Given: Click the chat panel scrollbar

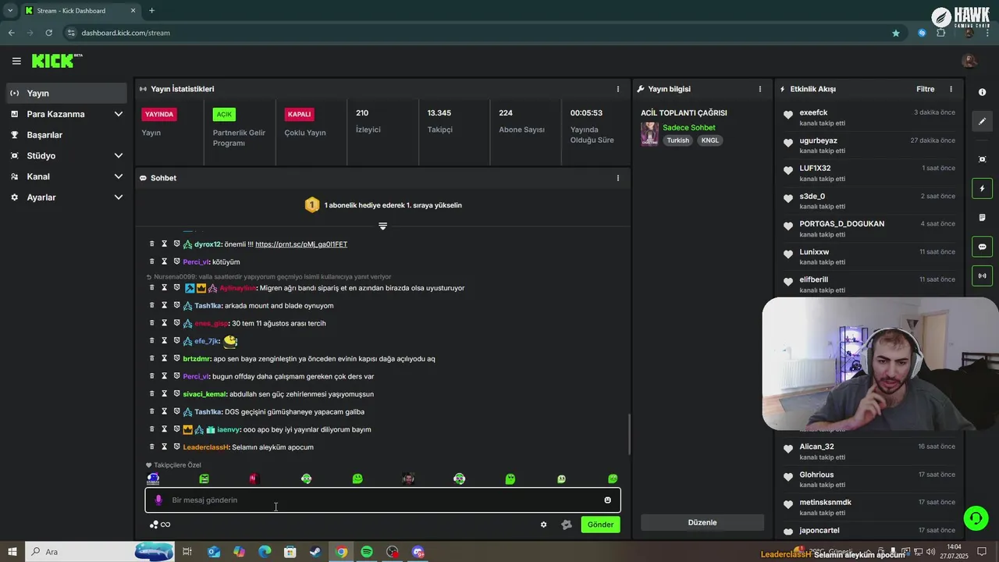Looking at the screenshot, I should tap(629, 433).
